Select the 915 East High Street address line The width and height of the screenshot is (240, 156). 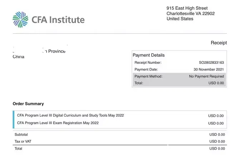click(x=187, y=8)
